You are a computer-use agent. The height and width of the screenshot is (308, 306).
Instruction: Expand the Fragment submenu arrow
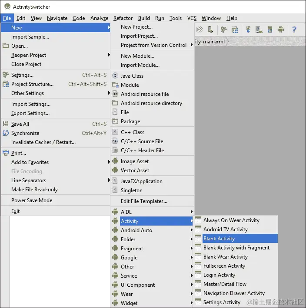pos(192,248)
